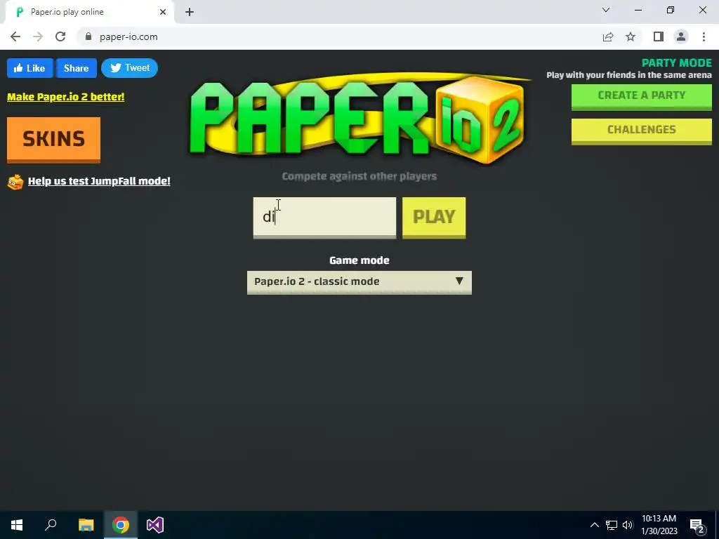Launch Visual Studio from the taskbar
Viewport: 719px width, 539px height.
tap(155, 525)
